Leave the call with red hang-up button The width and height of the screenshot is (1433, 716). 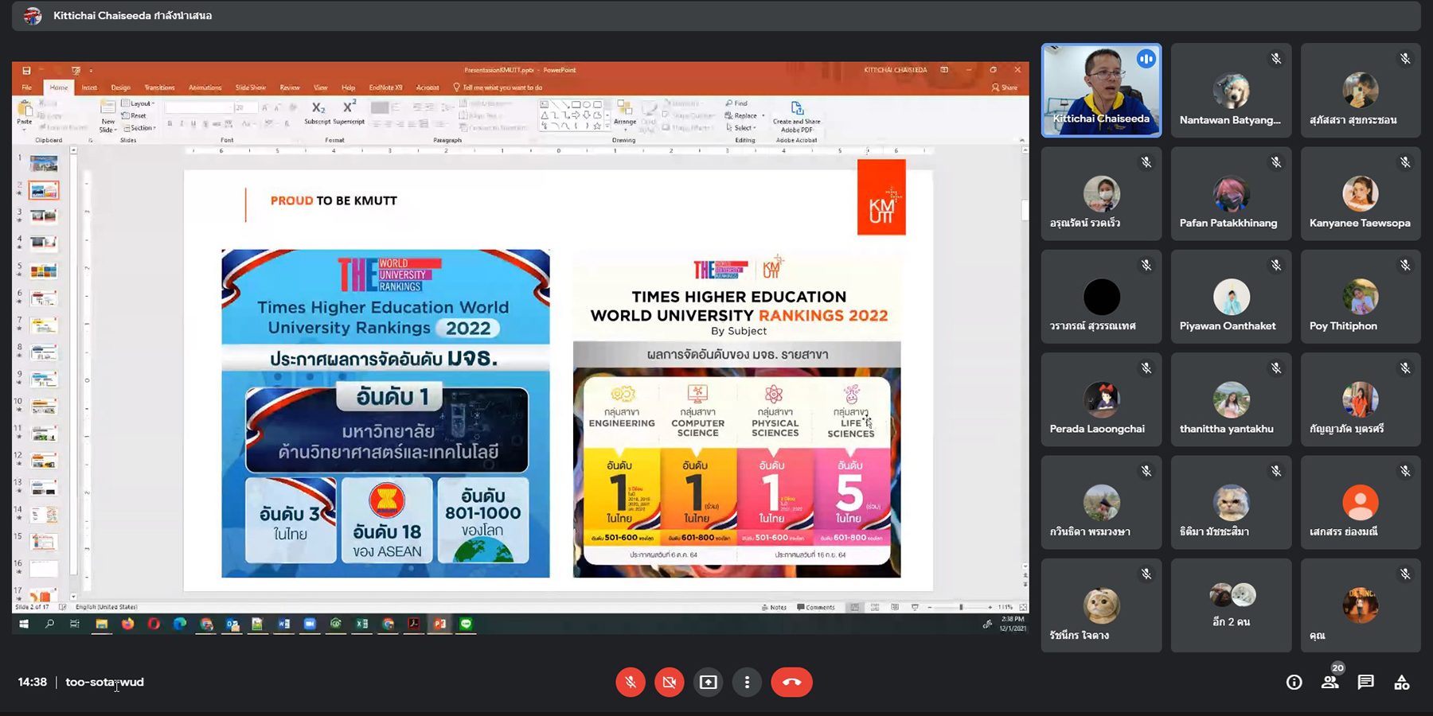pyautogui.click(x=791, y=682)
